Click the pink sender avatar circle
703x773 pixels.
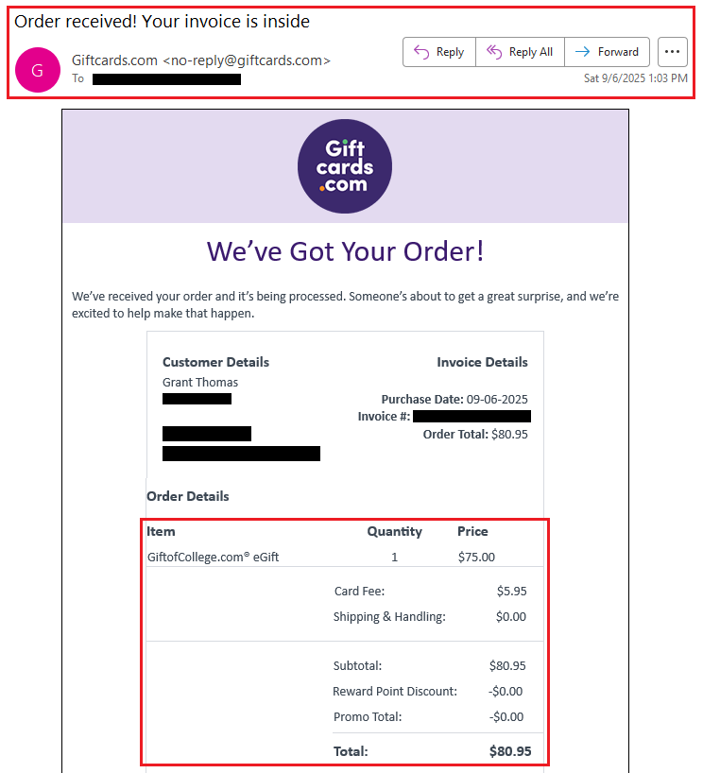click(x=38, y=69)
